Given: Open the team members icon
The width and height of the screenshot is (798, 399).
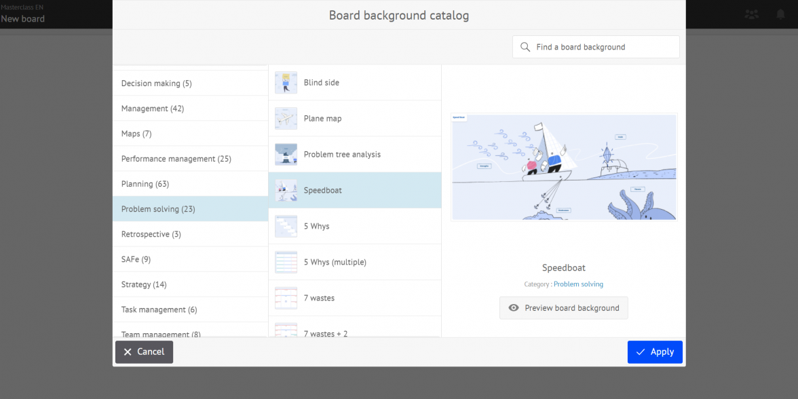Looking at the screenshot, I should [x=752, y=14].
